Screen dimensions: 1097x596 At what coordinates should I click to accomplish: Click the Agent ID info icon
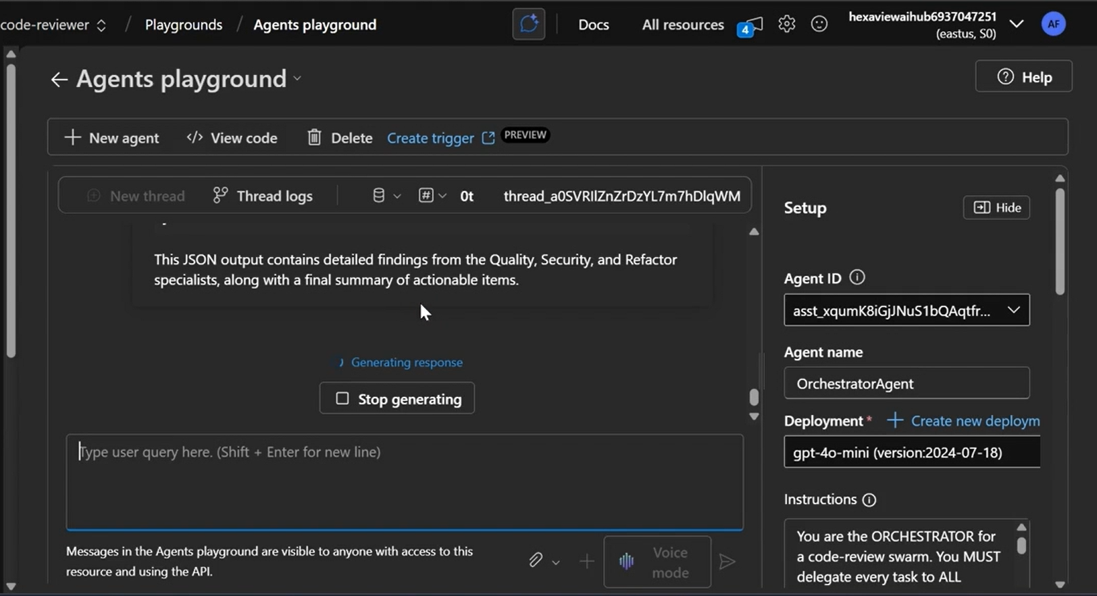(857, 277)
